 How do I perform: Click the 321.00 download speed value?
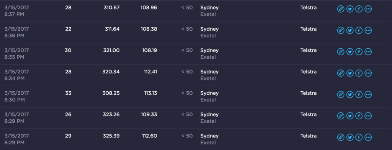[111, 50]
